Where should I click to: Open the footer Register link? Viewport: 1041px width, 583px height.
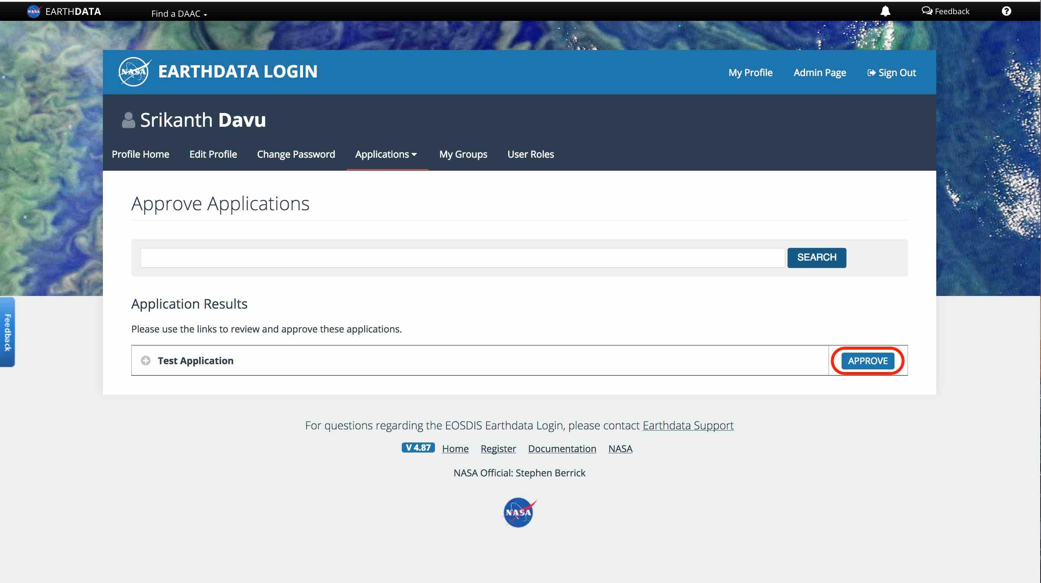pyautogui.click(x=498, y=448)
